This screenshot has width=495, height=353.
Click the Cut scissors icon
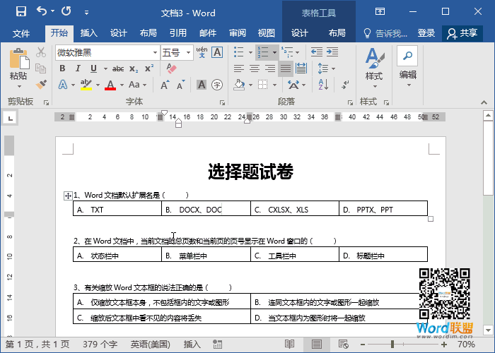tap(41, 52)
